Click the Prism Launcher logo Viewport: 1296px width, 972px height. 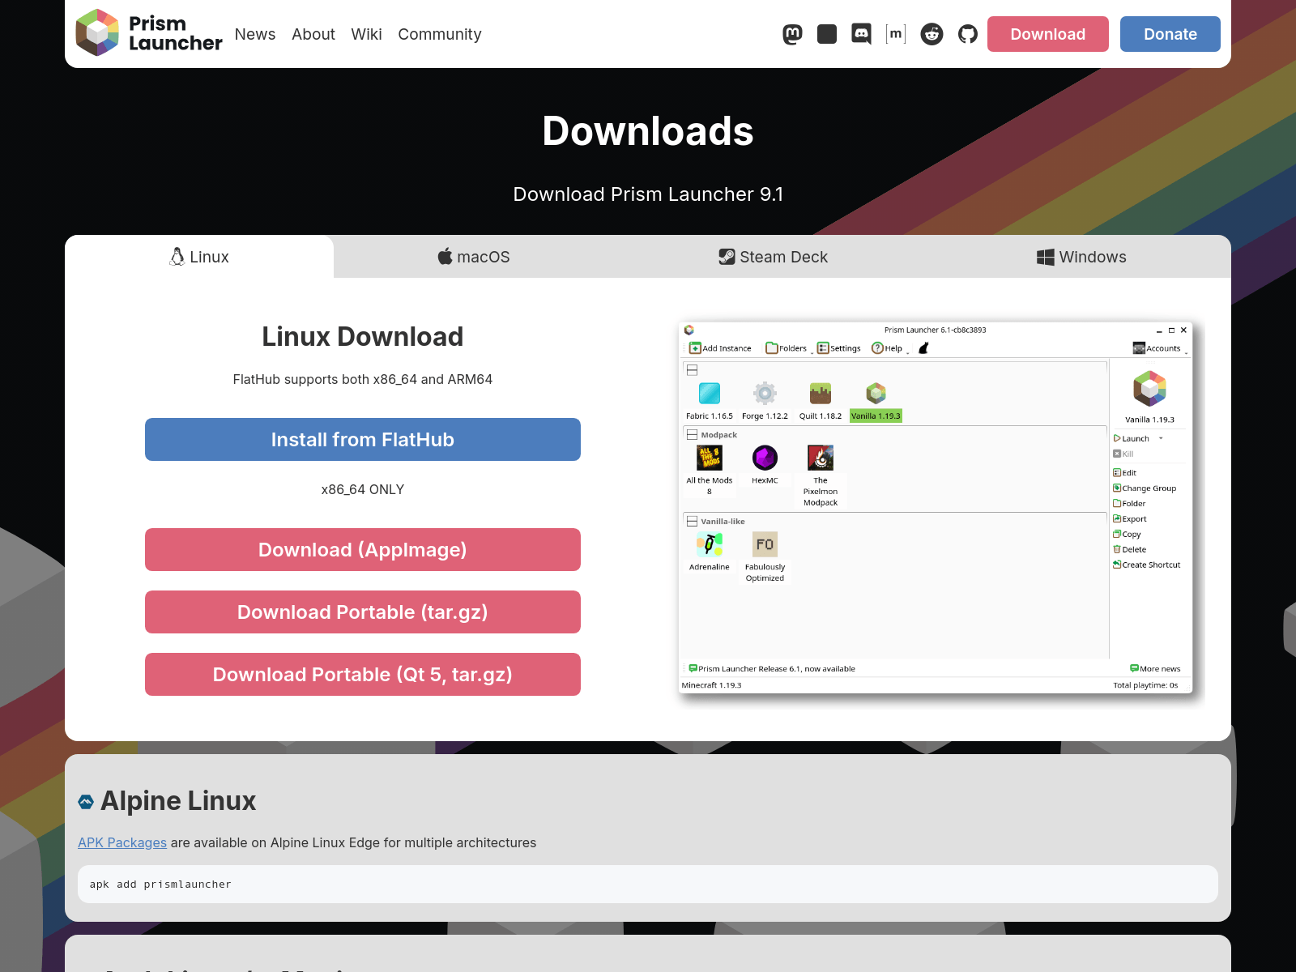click(x=149, y=33)
